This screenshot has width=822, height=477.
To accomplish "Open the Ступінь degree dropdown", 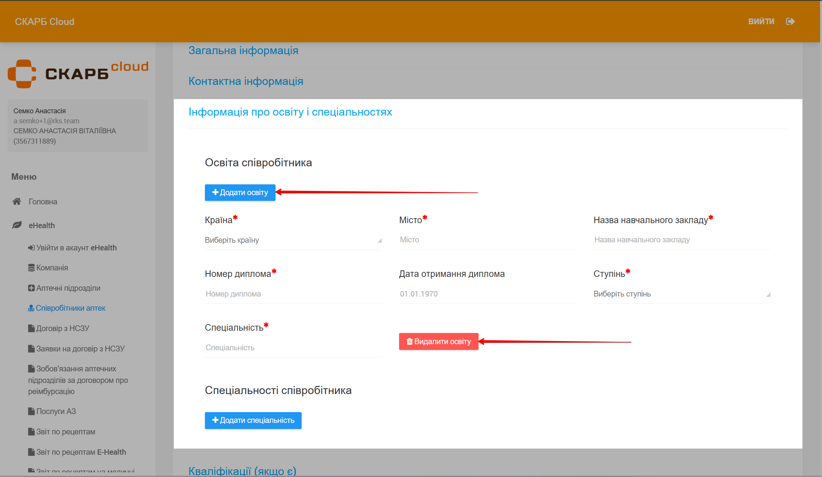I will [682, 294].
